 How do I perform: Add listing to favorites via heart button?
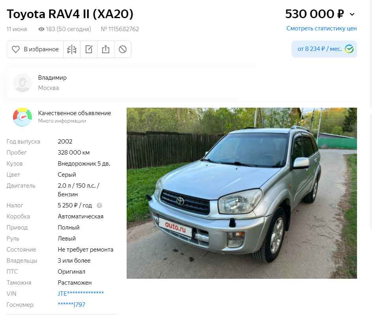35,49
